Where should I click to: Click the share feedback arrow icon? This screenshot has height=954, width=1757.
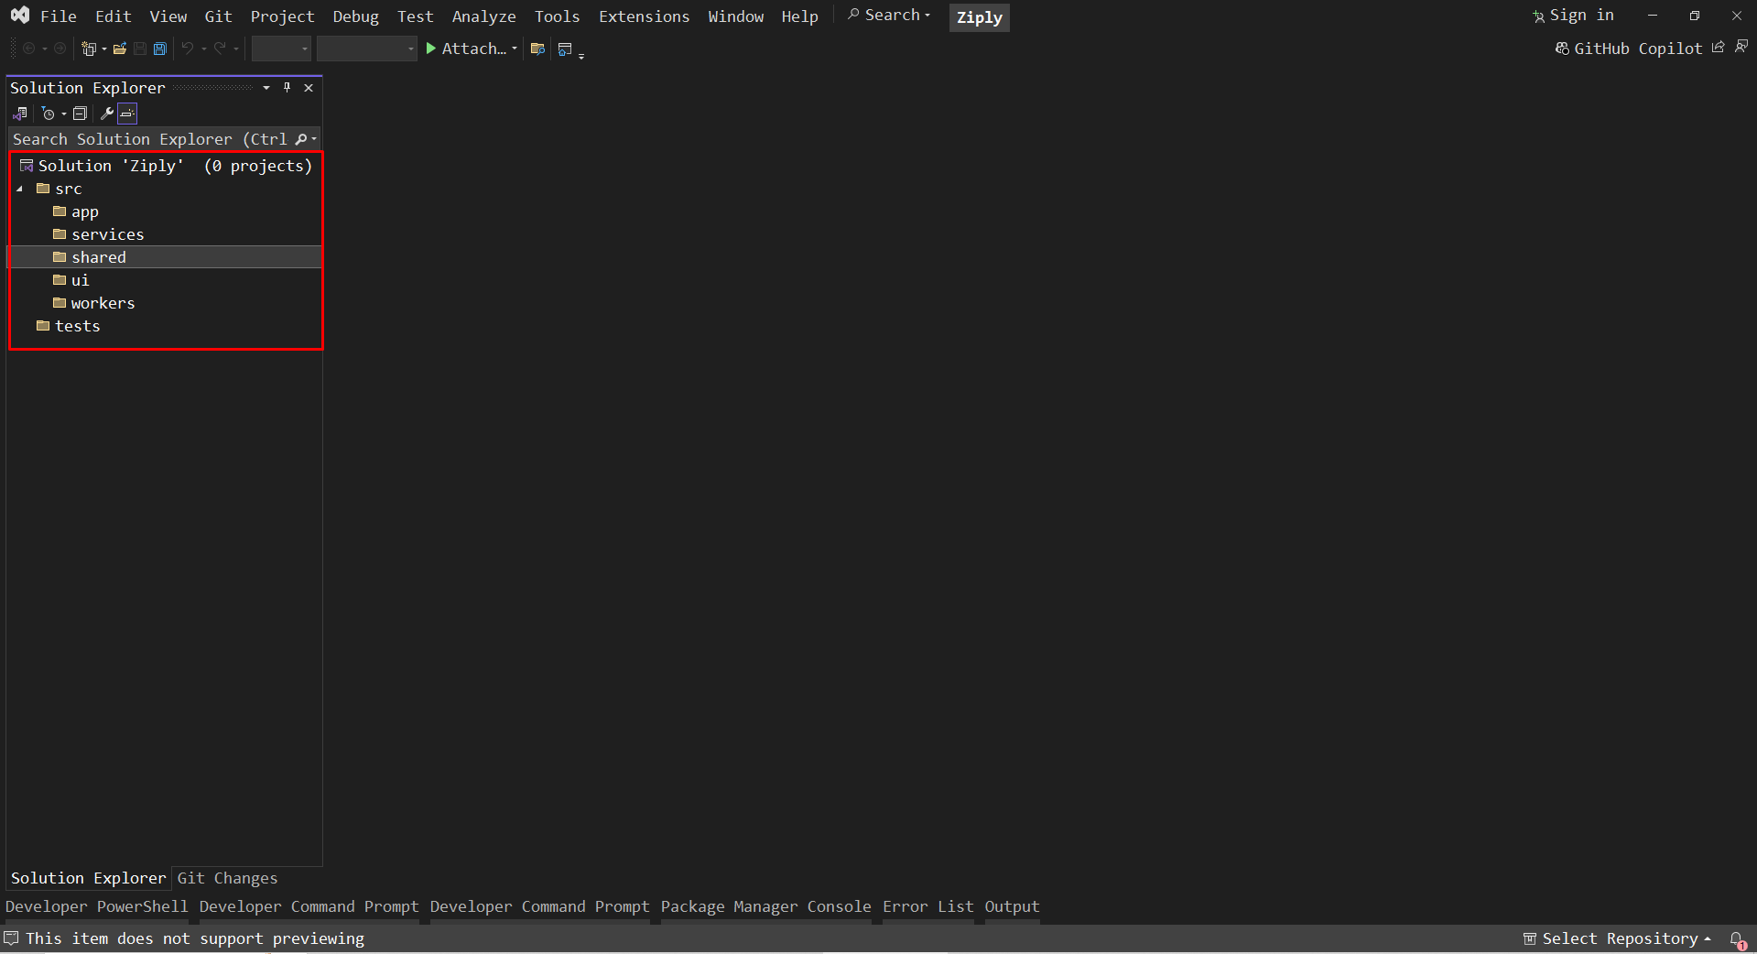coord(1719,47)
